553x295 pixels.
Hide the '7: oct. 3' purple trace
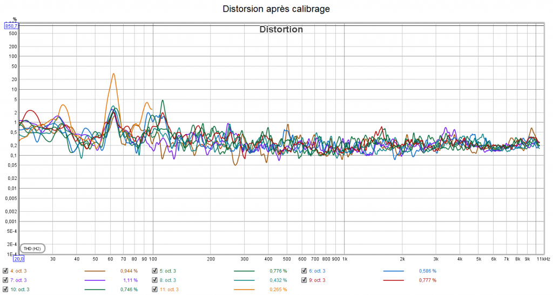5,280
